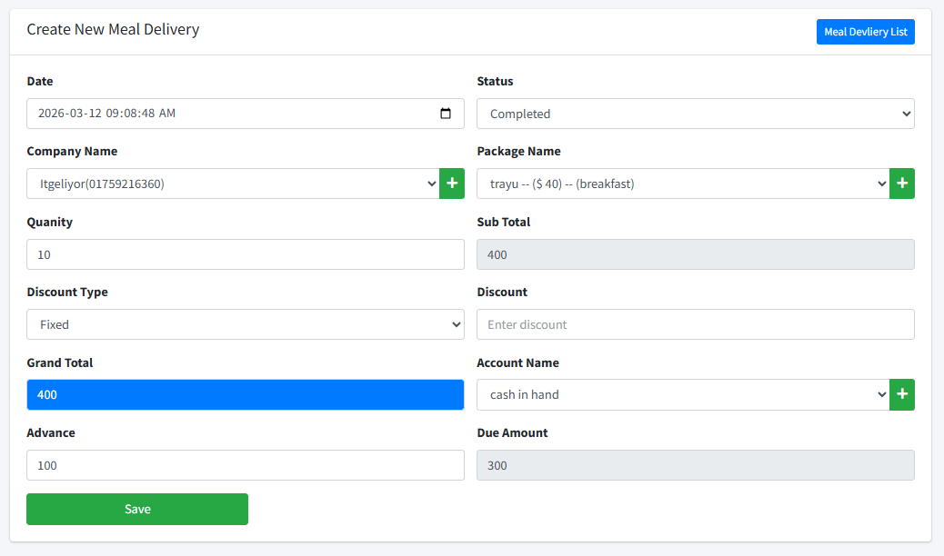Click the Enter discount field
Screen dimensions: 944x556
point(696,324)
